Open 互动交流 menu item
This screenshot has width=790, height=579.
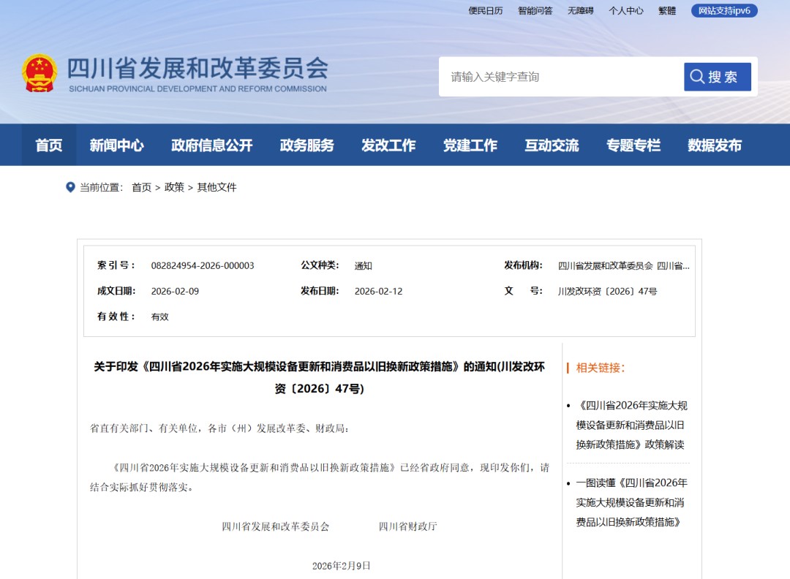(552, 145)
